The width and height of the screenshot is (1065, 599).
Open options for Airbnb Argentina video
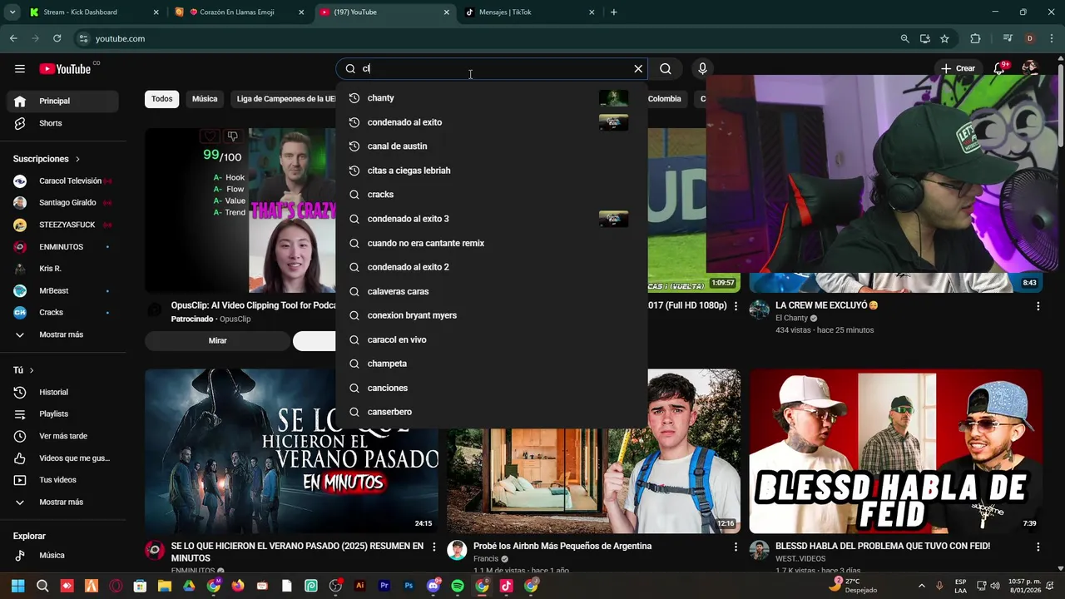pos(736,547)
